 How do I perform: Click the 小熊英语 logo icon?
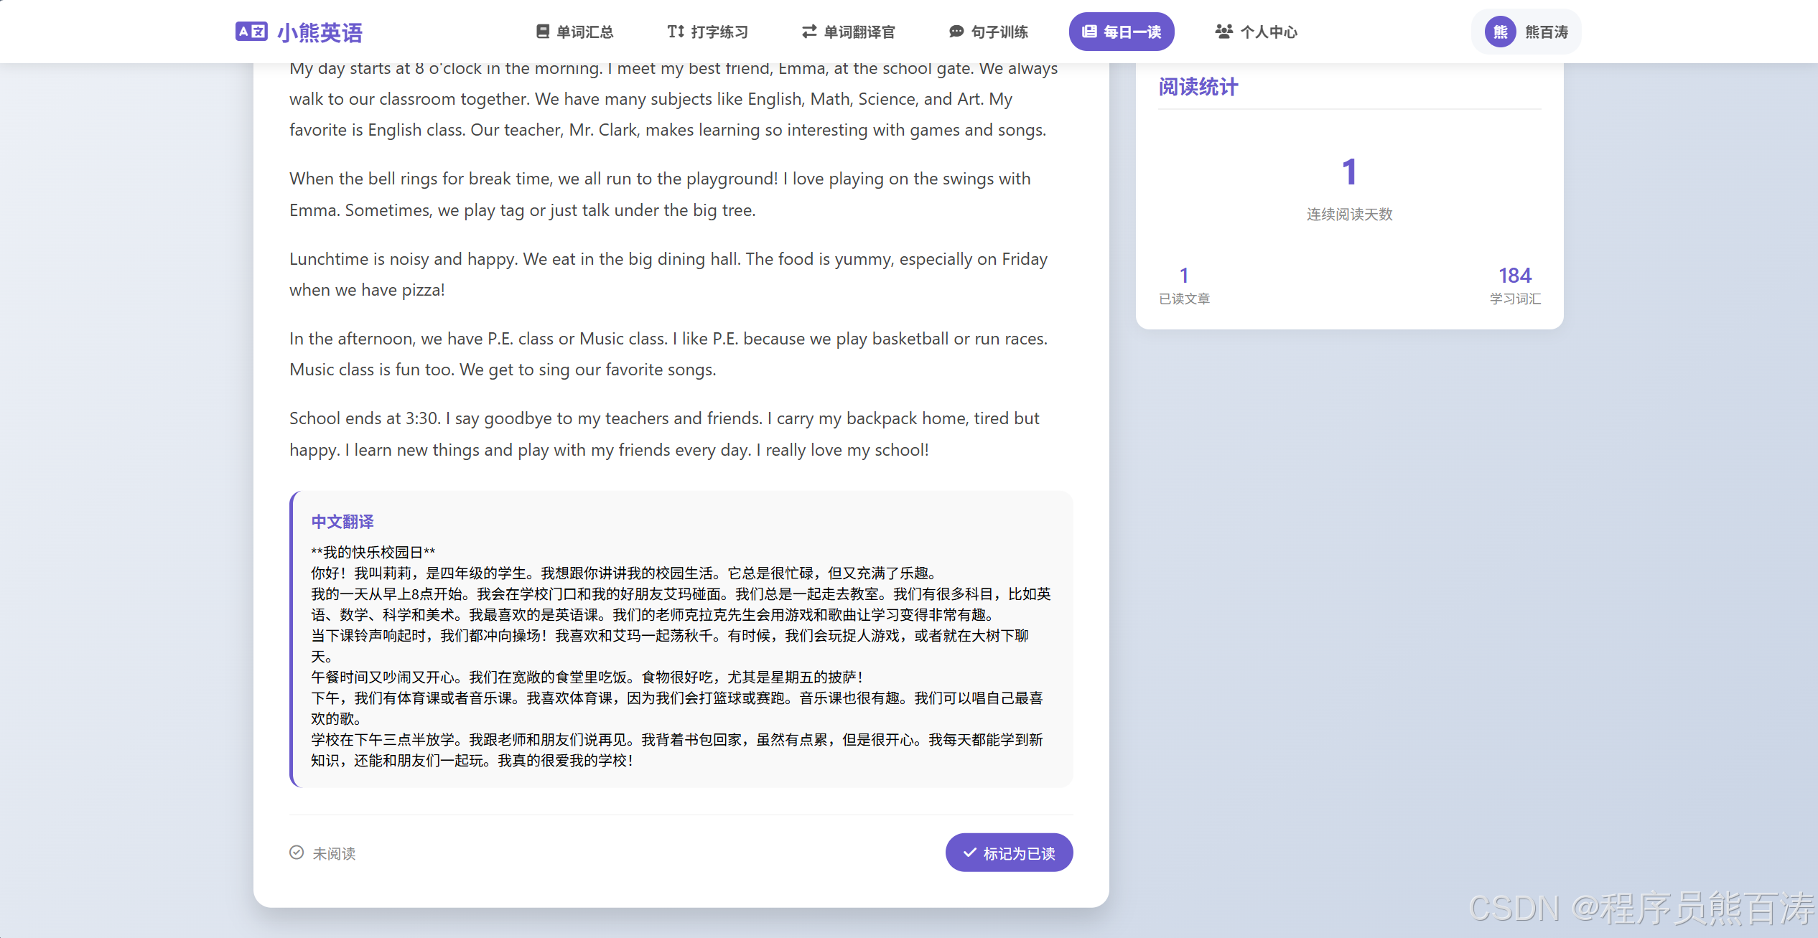click(251, 32)
